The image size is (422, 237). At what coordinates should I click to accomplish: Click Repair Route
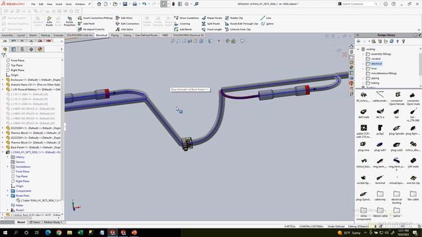tap(212, 18)
